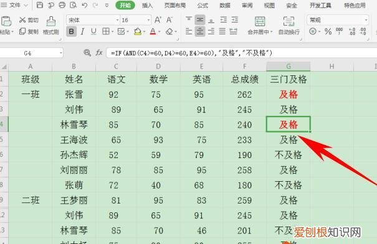The image size is (377, 244).
Task: Click the Save icon in quick access toolbar
Action: (x=40, y=5)
